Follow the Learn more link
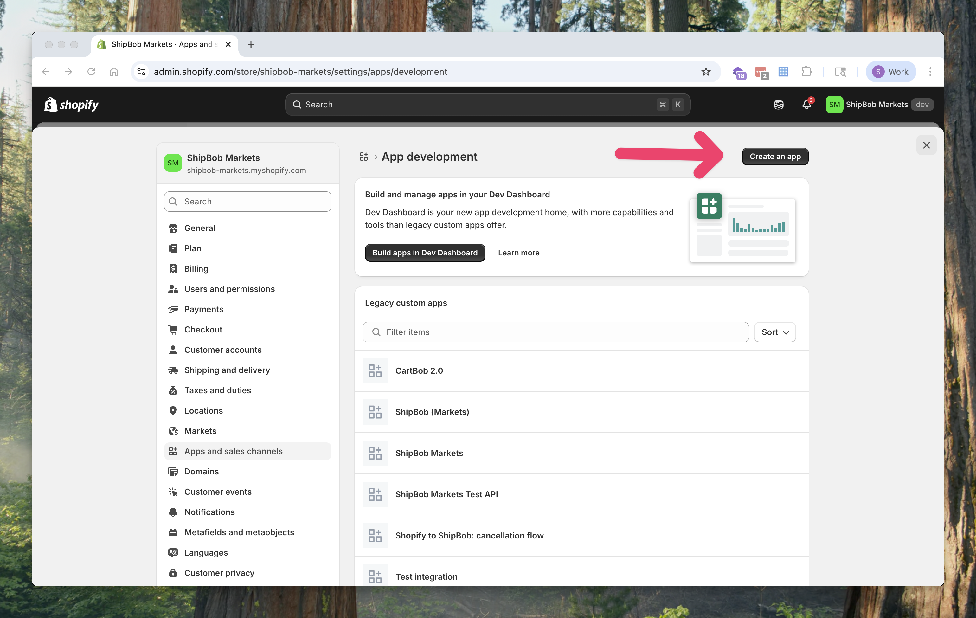976x618 pixels. coord(518,253)
